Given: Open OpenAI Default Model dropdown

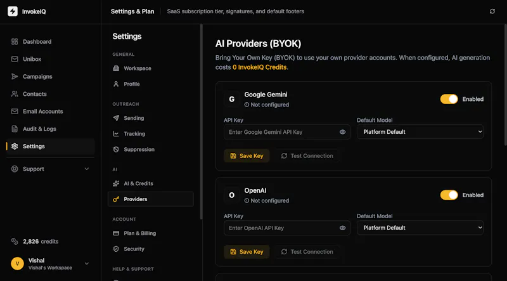Looking at the screenshot, I should [420, 228].
